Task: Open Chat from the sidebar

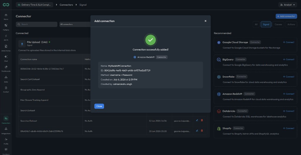Action: click(x=6, y=58)
